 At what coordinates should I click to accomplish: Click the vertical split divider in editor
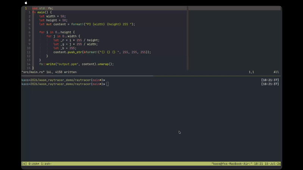[x=187, y=38]
